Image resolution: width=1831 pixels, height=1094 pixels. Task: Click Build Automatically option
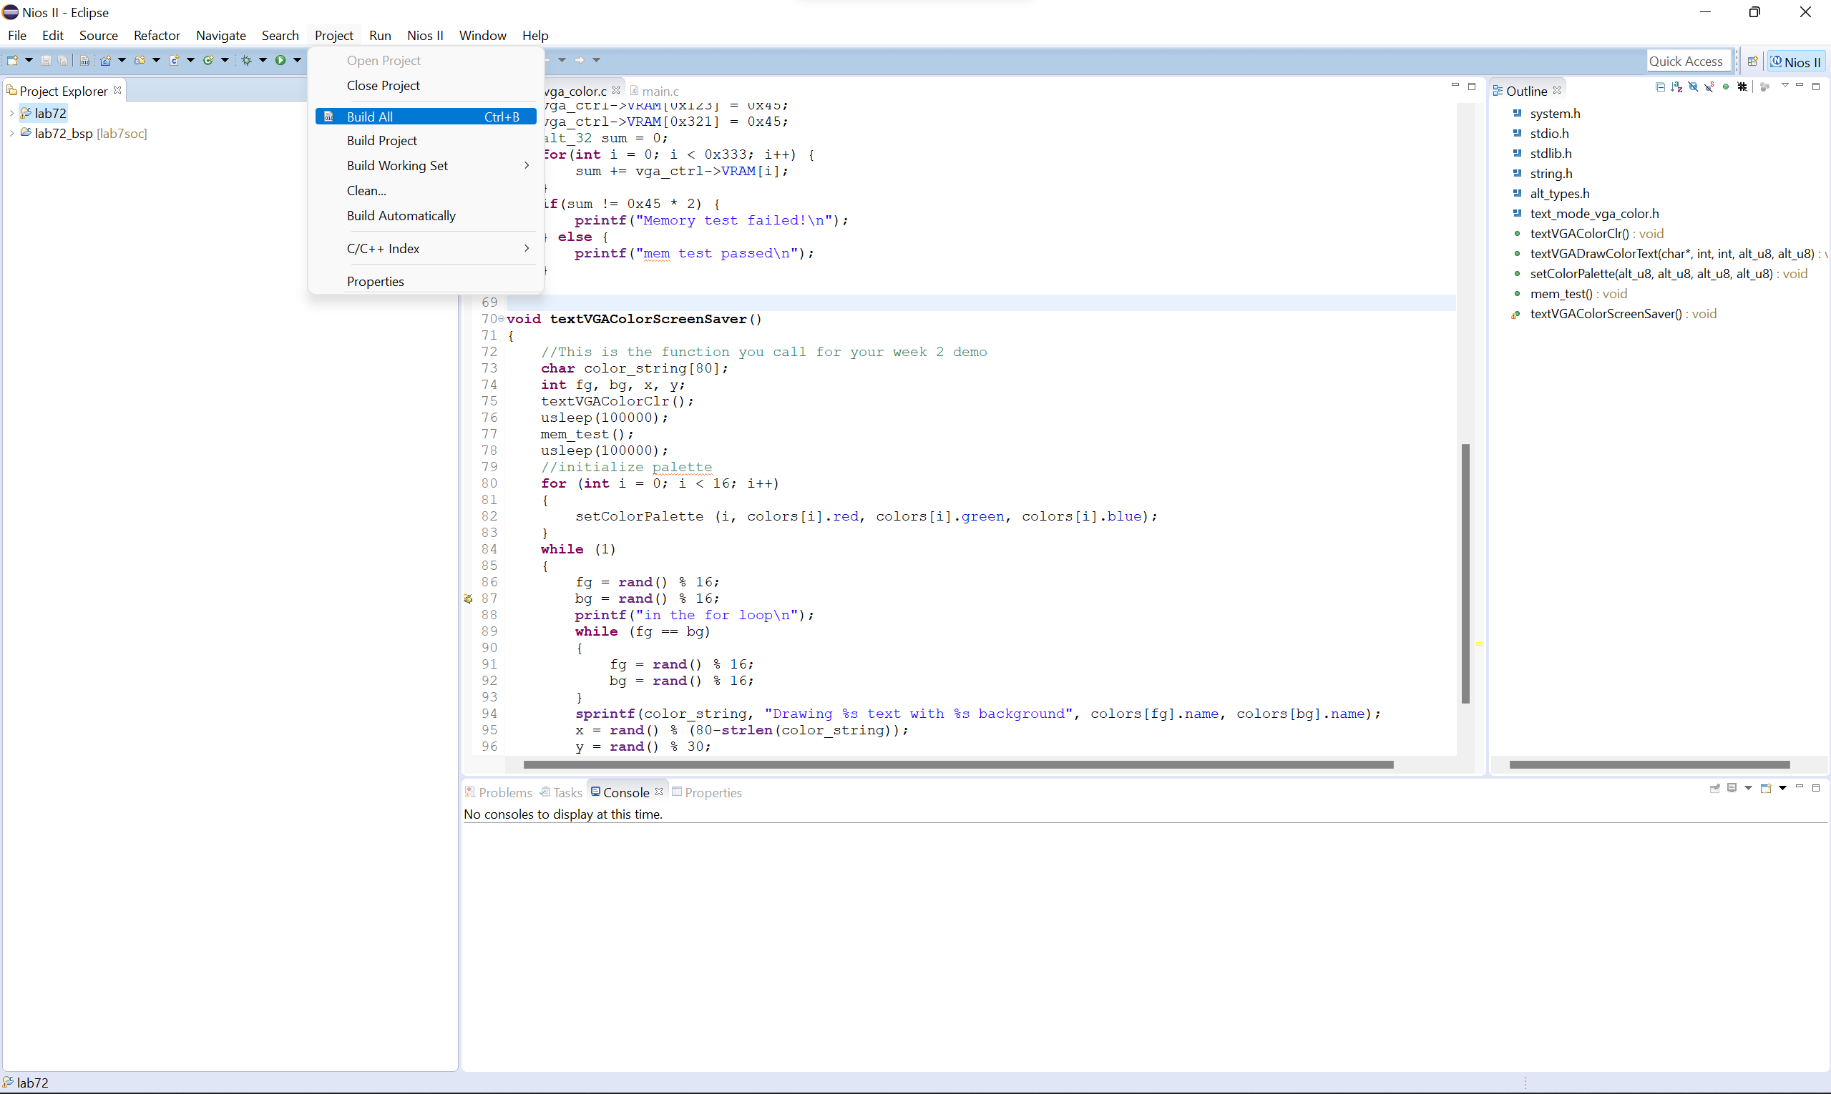point(400,215)
